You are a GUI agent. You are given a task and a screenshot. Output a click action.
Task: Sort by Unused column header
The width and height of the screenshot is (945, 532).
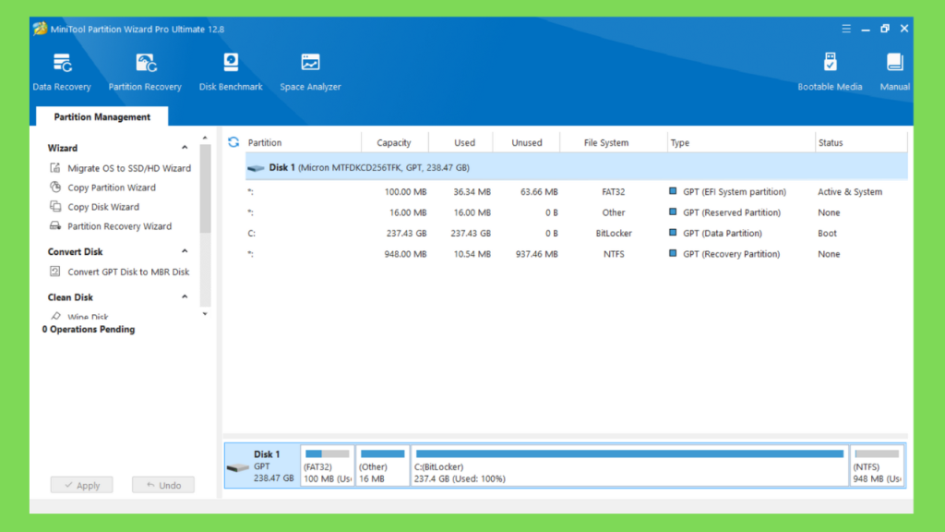526,142
